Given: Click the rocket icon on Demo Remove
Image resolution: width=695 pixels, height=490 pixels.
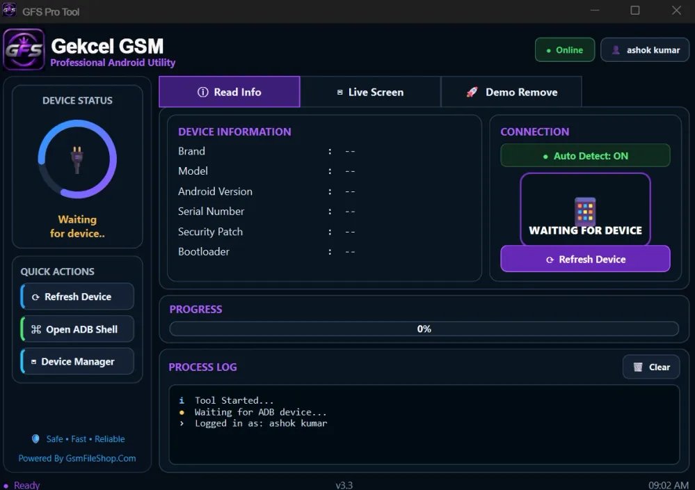Looking at the screenshot, I should pyautogui.click(x=472, y=92).
